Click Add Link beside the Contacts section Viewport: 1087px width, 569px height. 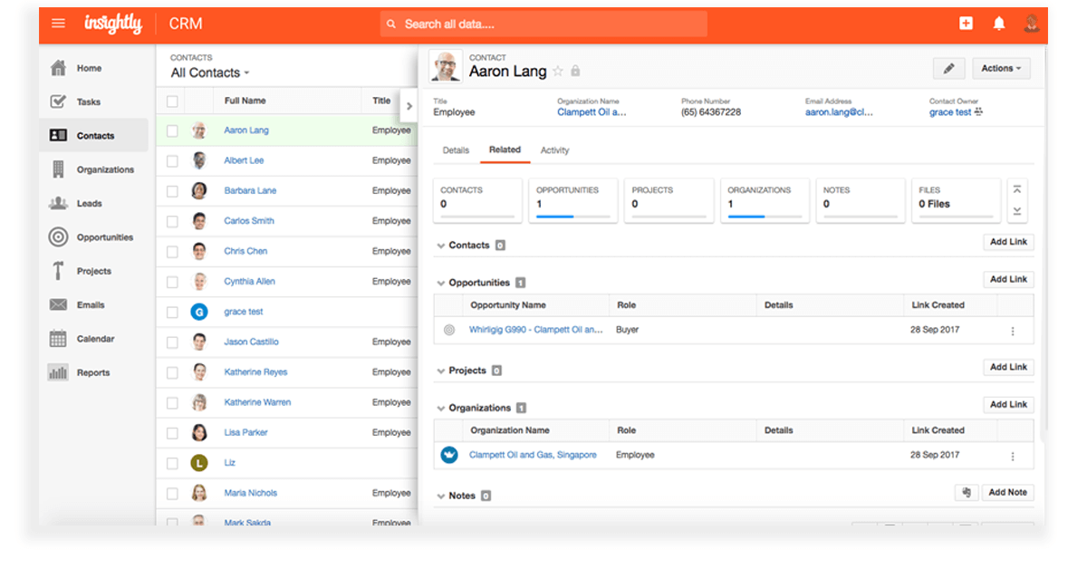coord(1007,242)
